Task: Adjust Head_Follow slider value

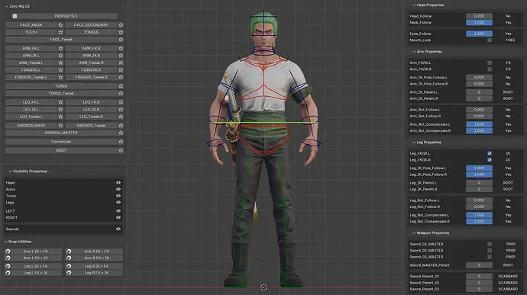Action: 479,16
